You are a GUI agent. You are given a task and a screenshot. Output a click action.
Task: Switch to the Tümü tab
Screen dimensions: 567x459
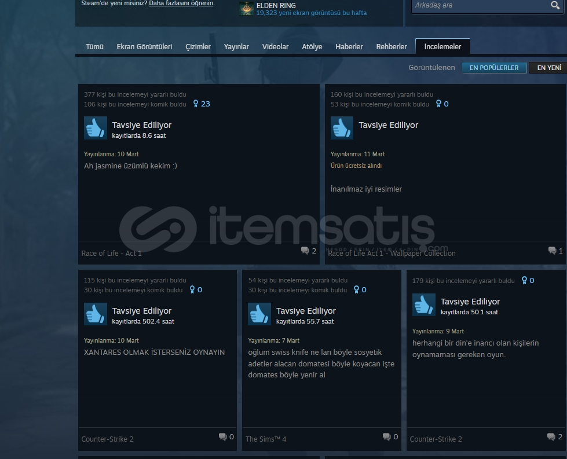(95, 47)
